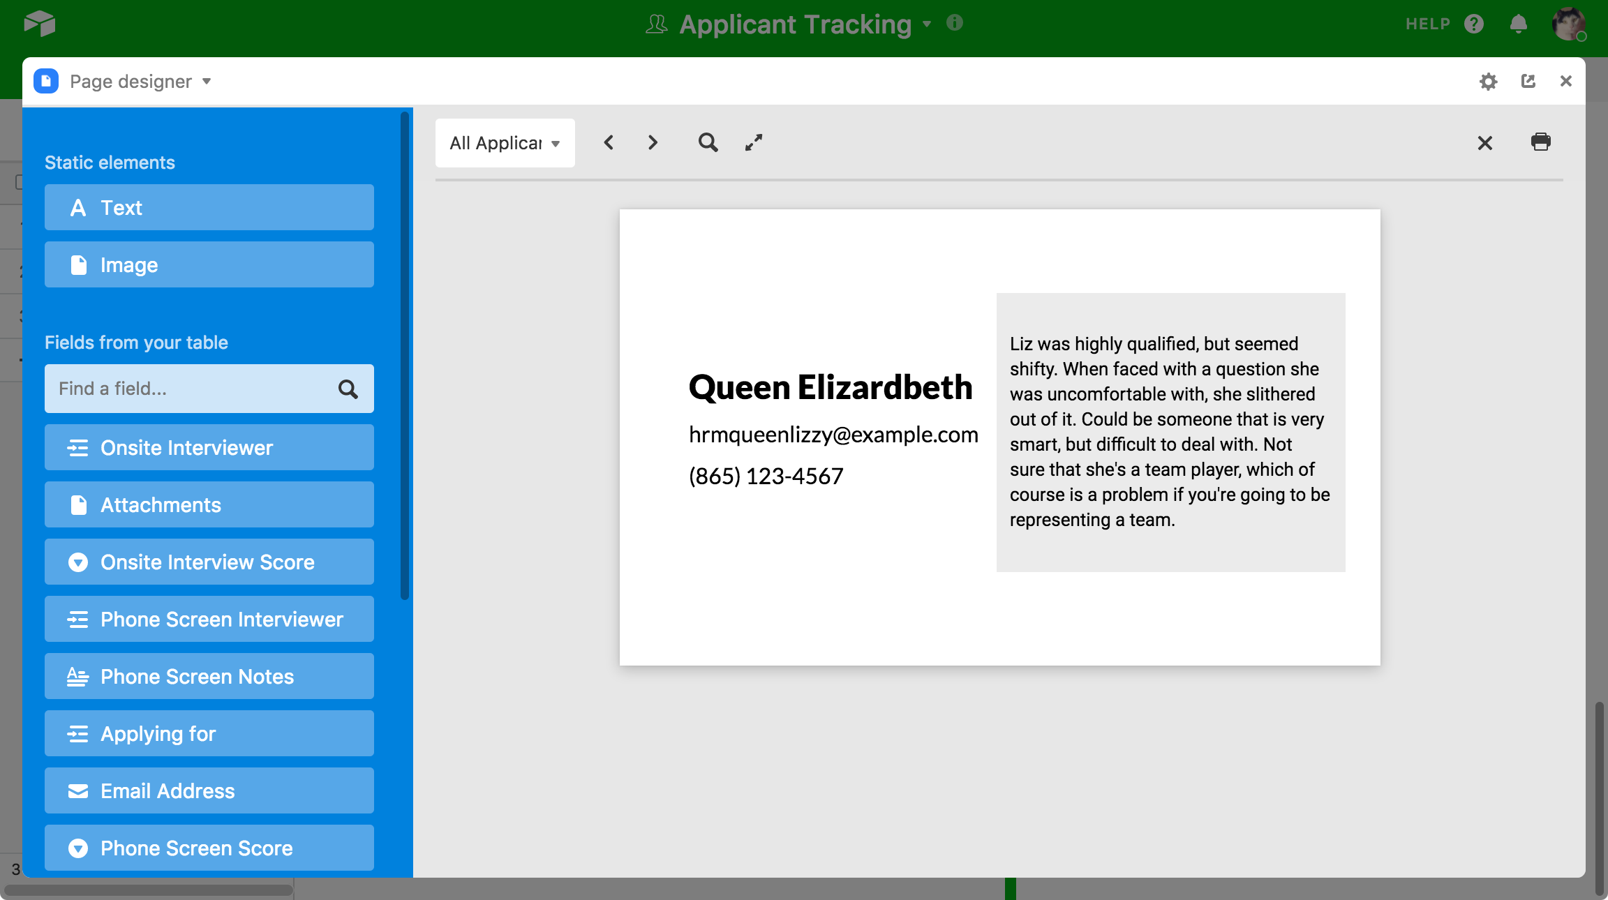Add a static Image element

[209, 264]
